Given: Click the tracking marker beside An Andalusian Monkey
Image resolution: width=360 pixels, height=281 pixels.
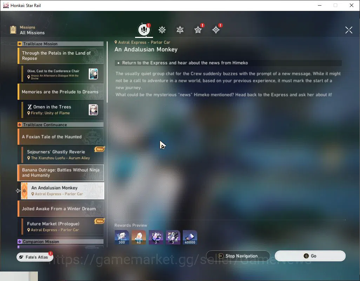Looking at the screenshot, I should pos(18,191).
